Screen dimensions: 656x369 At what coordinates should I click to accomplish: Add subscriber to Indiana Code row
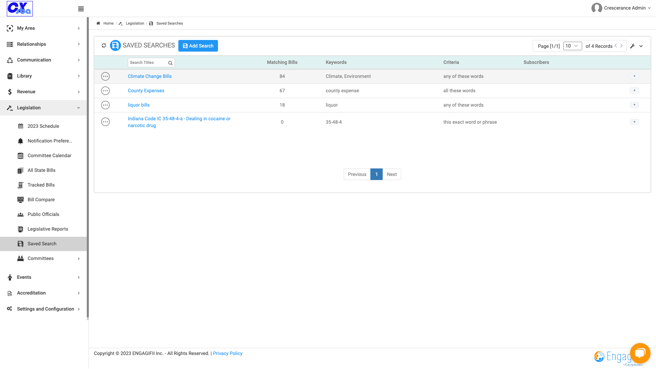pos(634,122)
